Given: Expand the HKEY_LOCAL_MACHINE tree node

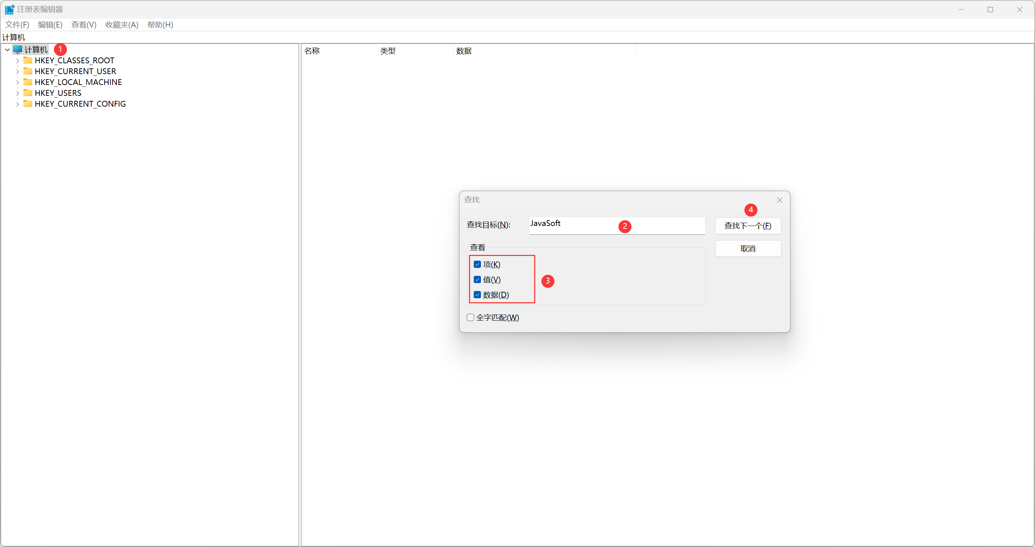Looking at the screenshot, I should pyautogui.click(x=17, y=82).
